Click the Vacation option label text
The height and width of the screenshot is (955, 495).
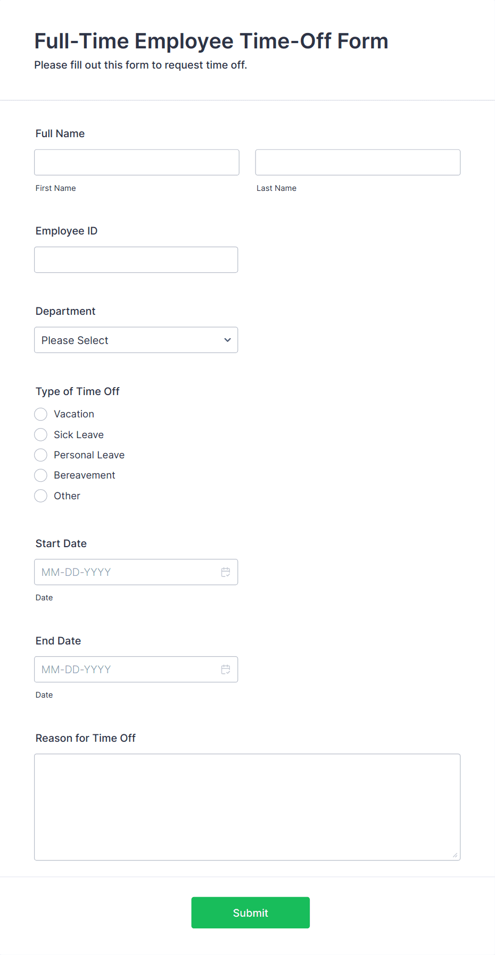(74, 414)
